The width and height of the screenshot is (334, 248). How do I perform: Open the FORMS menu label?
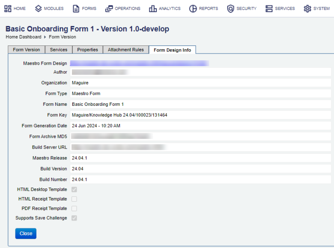pyautogui.click(x=89, y=9)
